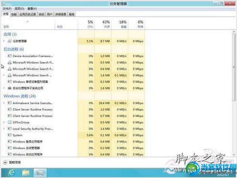Select the Windows 进程 (24) group heading

[20, 96]
